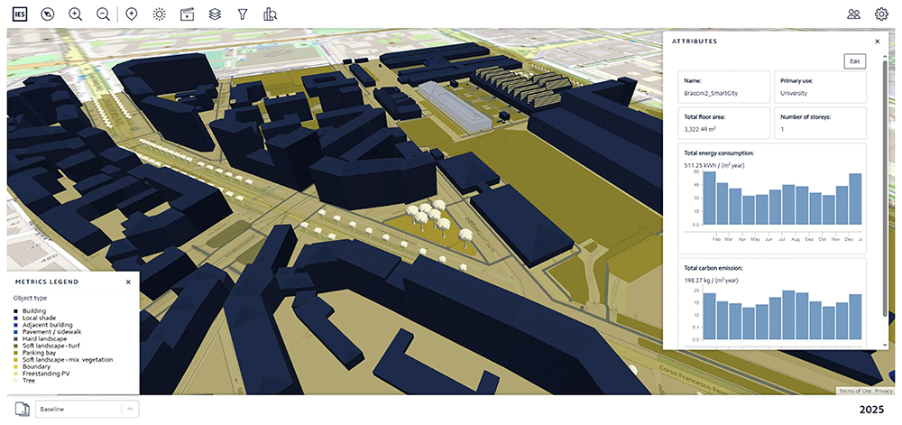Click the Parking bay legend swatch
The width and height of the screenshot is (902, 425).
(x=15, y=353)
